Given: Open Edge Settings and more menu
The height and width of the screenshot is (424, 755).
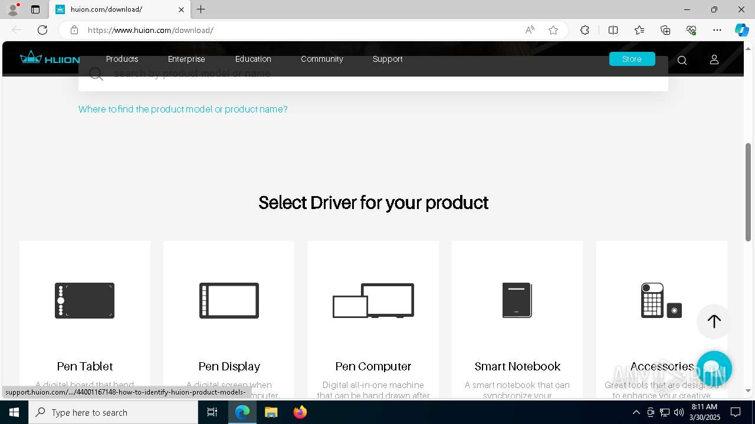Looking at the screenshot, I should 717,30.
